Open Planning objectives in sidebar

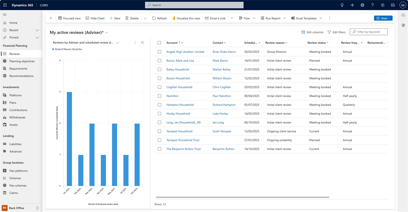pos(22,61)
